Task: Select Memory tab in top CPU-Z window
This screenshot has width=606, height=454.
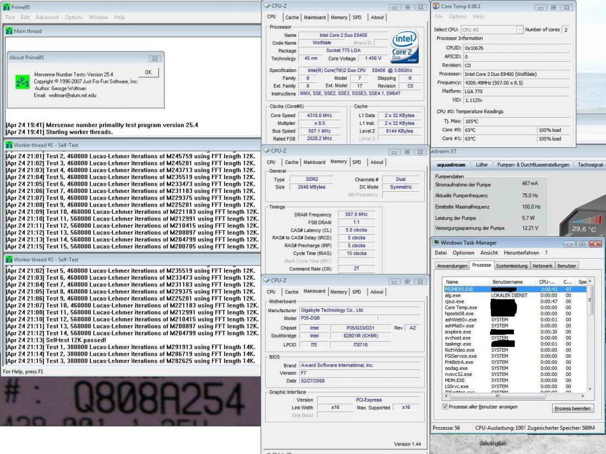Action: [x=339, y=18]
